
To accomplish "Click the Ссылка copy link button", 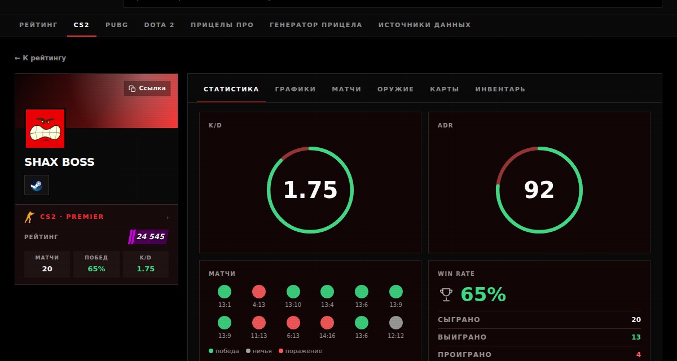I will click(x=147, y=89).
